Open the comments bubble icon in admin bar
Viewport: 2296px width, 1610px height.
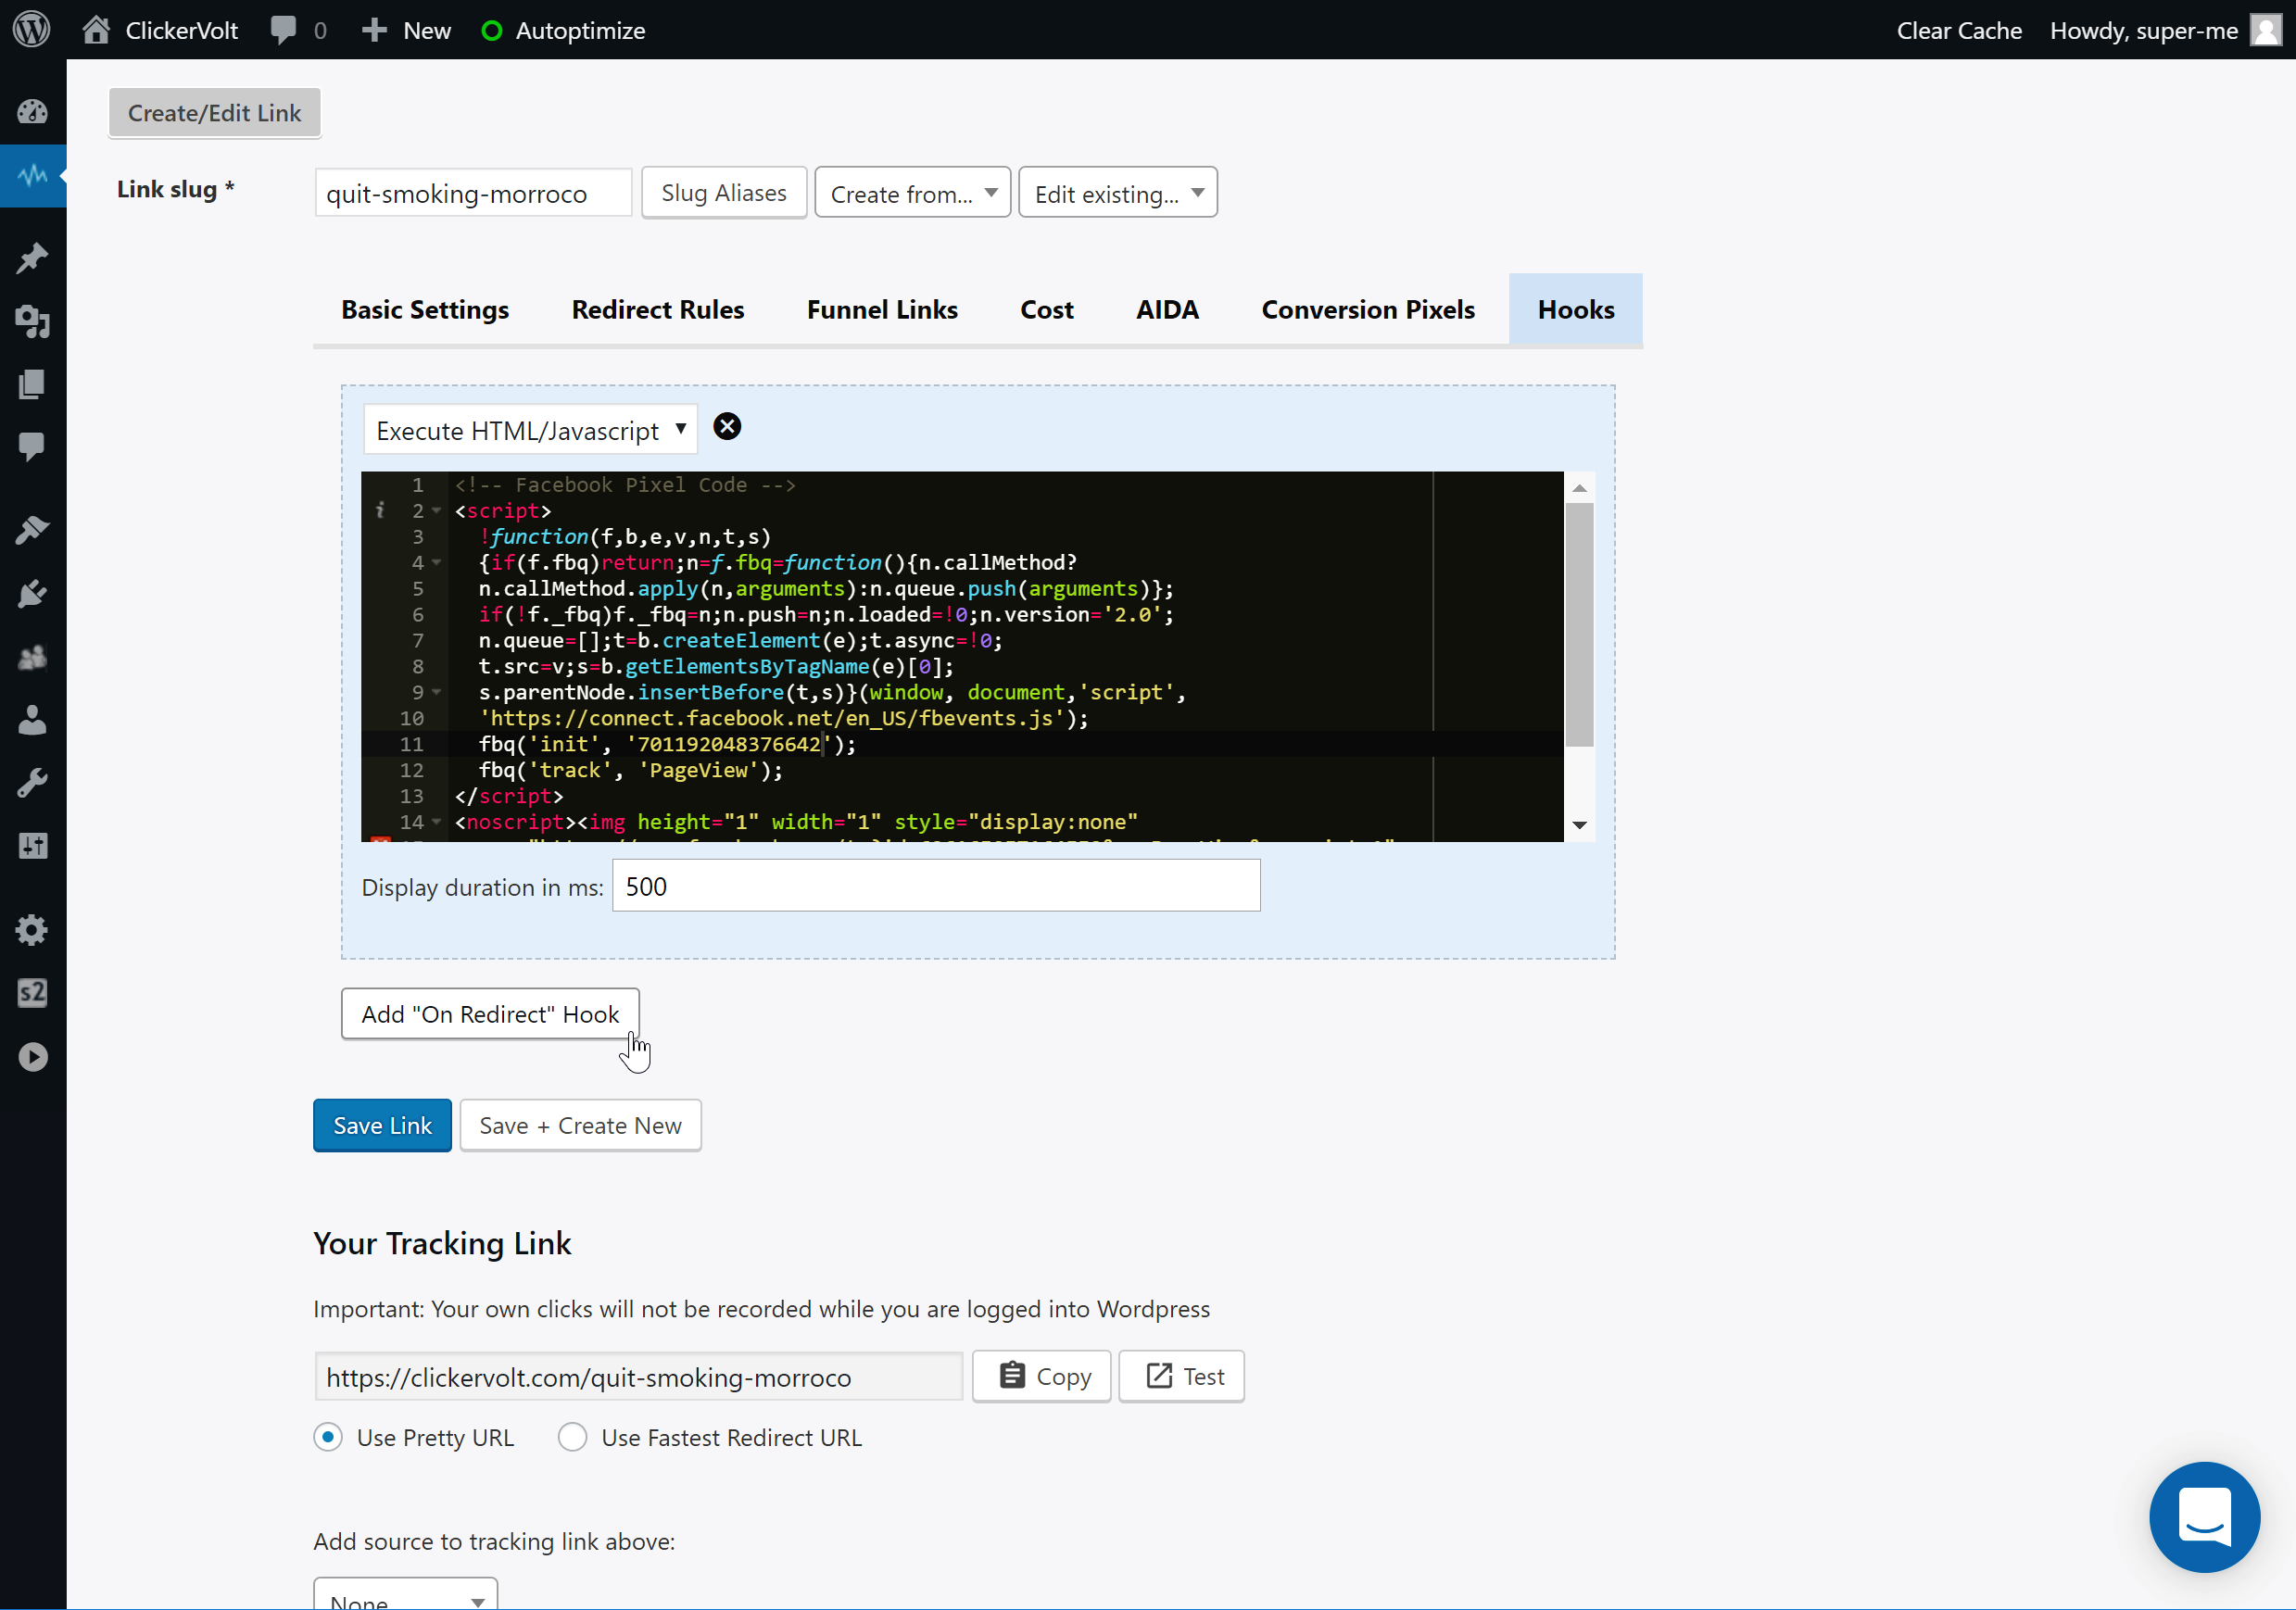click(x=283, y=30)
